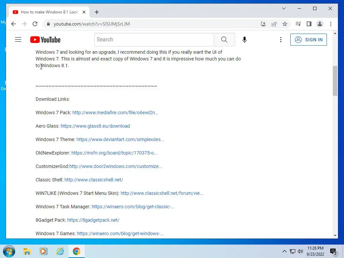Click the scrollbar down arrow
This screenshot has height=258, width=344.
pos(335,235)
